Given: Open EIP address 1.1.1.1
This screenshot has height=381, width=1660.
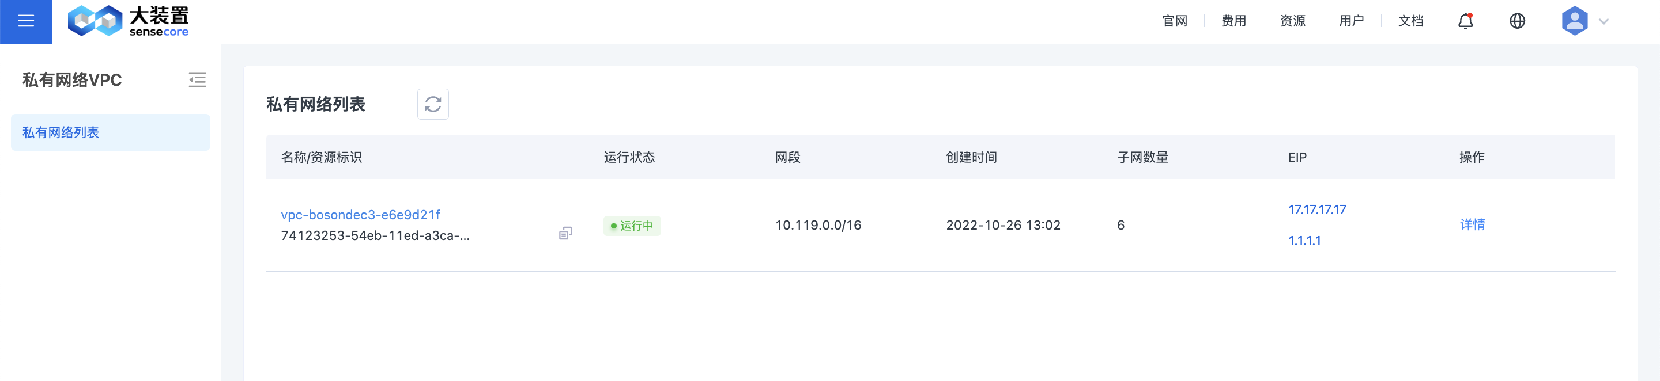Looking at the screenshot, I should pos(1304,241).
